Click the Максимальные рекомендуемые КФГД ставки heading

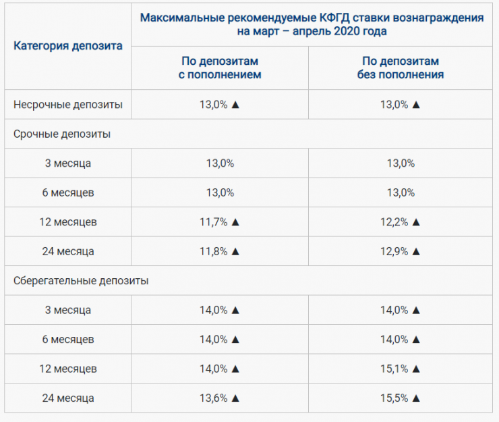pyautogui.click(x=312, y=24)
